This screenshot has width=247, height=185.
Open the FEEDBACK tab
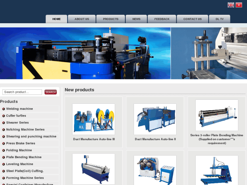pyautogui.click(x=162, y=19)
